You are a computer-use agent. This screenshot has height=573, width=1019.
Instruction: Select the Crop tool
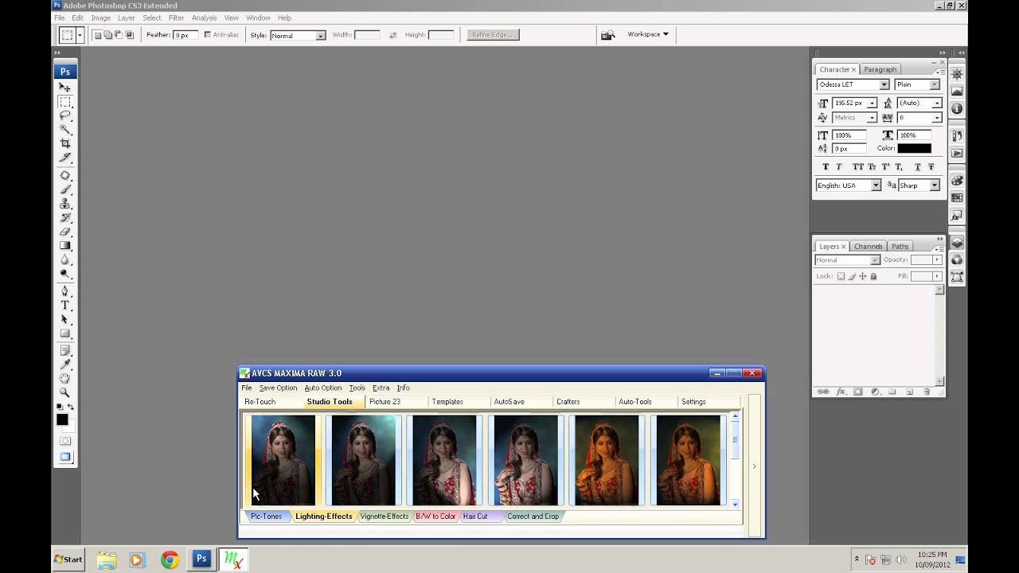coord(65,143)
